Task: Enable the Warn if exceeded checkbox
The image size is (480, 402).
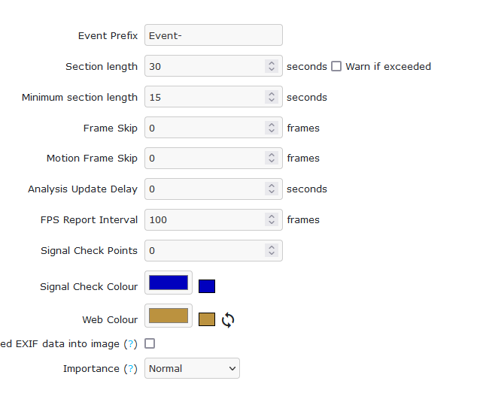Action: click(x=336, y=66)
